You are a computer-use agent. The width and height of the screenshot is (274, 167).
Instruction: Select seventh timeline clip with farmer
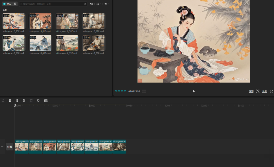tap(105, 146)
